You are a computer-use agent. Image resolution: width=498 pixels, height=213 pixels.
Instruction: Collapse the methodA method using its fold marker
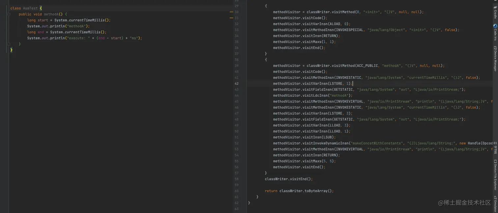pos(9,14)
